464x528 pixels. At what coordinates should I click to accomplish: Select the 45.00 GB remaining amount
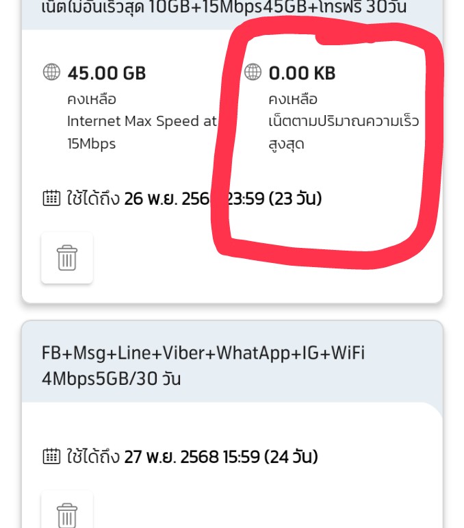[x=106, y=73]
